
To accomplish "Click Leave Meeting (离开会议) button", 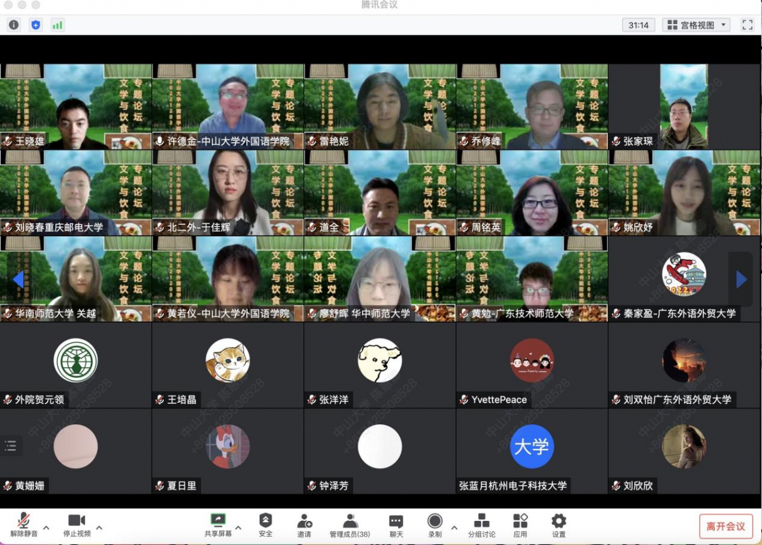I will [726, 527].
